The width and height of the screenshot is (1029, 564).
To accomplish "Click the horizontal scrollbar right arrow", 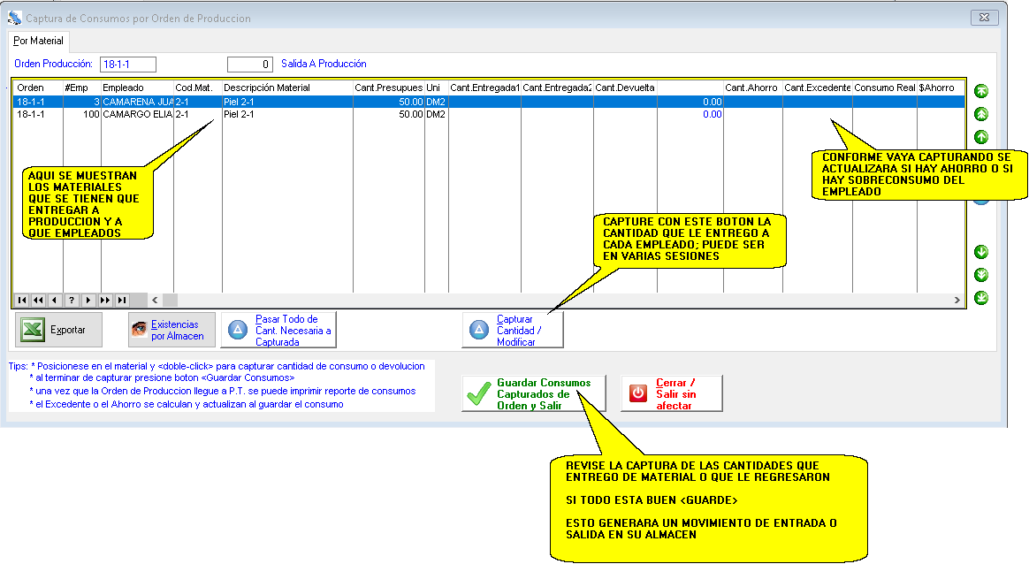I will pyautogui.click(x=957, y=300).
